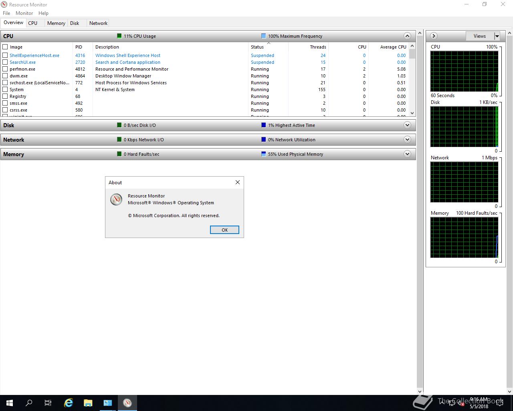Toggle the select-all Image checkbox in header
513x411 pixels.
[x=5, y=47]
